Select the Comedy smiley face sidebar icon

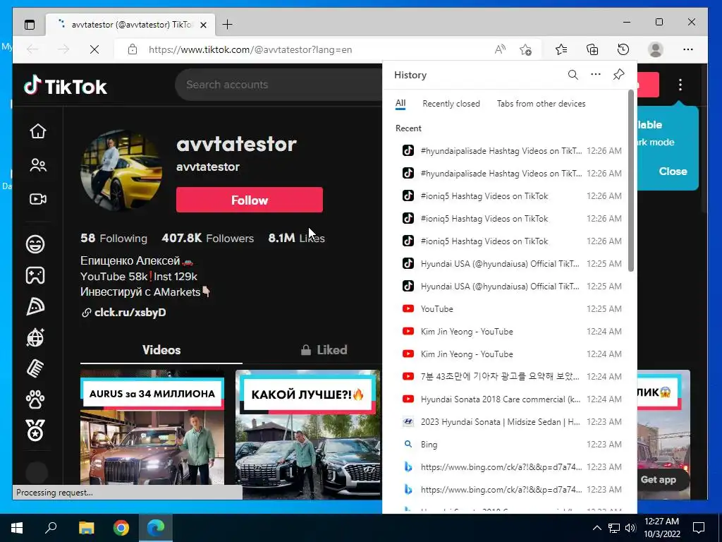[35, 243]
